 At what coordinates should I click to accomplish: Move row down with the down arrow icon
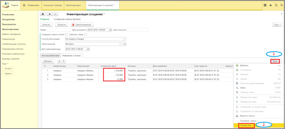click(x=63, y=61)
